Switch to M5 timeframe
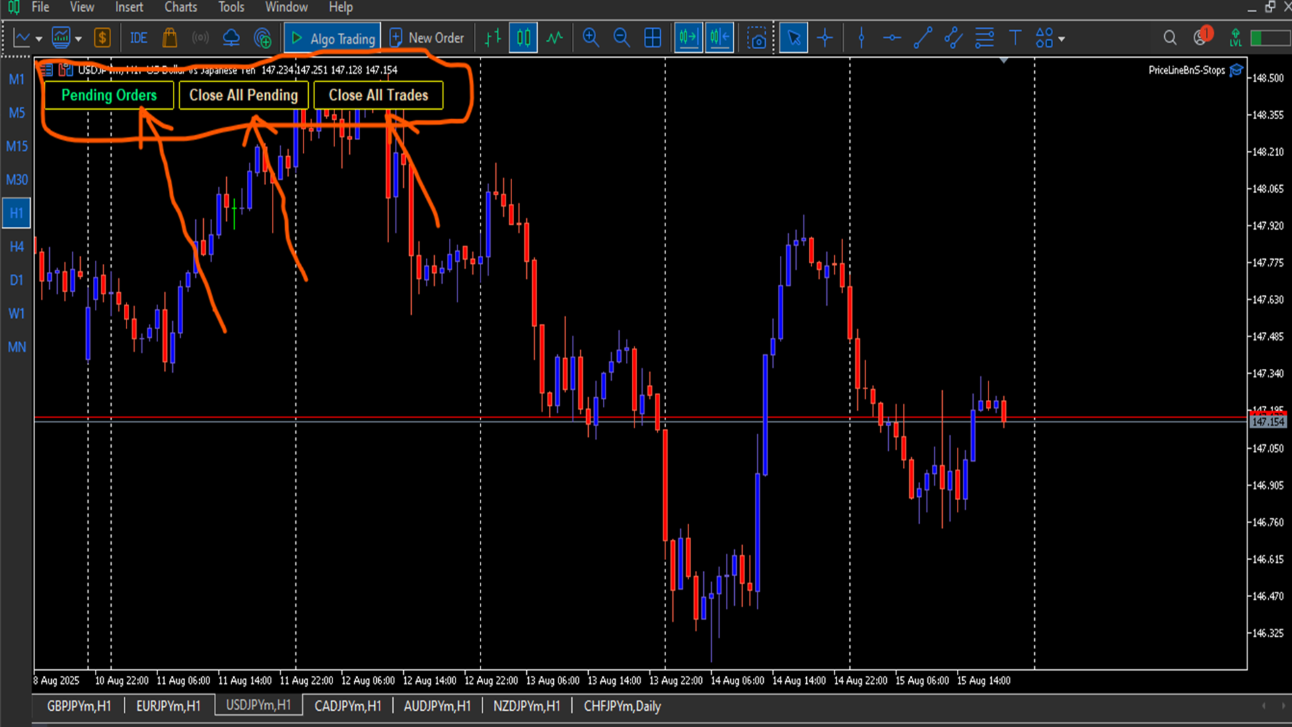Image resolution: width=1292 pixels, height=727 pixels. tap(17, 113)
